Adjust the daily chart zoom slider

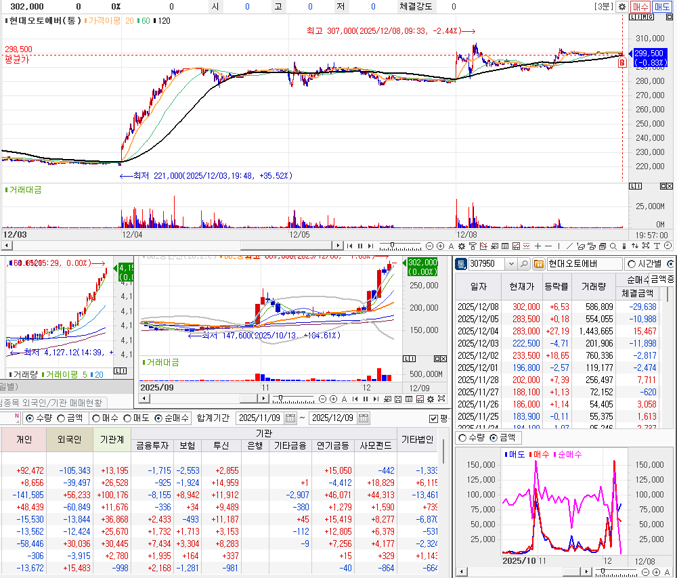pos(281,398)
